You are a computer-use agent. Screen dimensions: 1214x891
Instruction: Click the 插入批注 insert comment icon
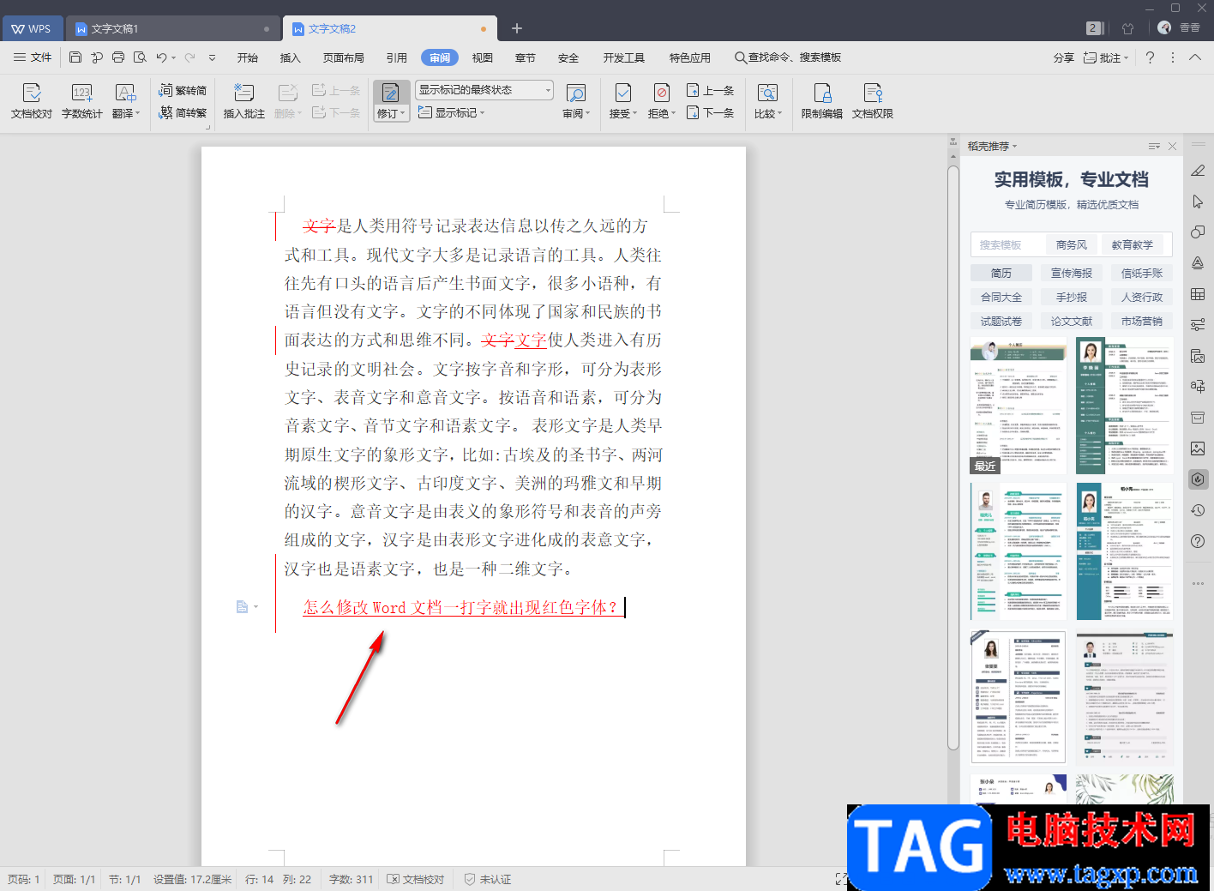pyautogui.click(x=243, y=100)
